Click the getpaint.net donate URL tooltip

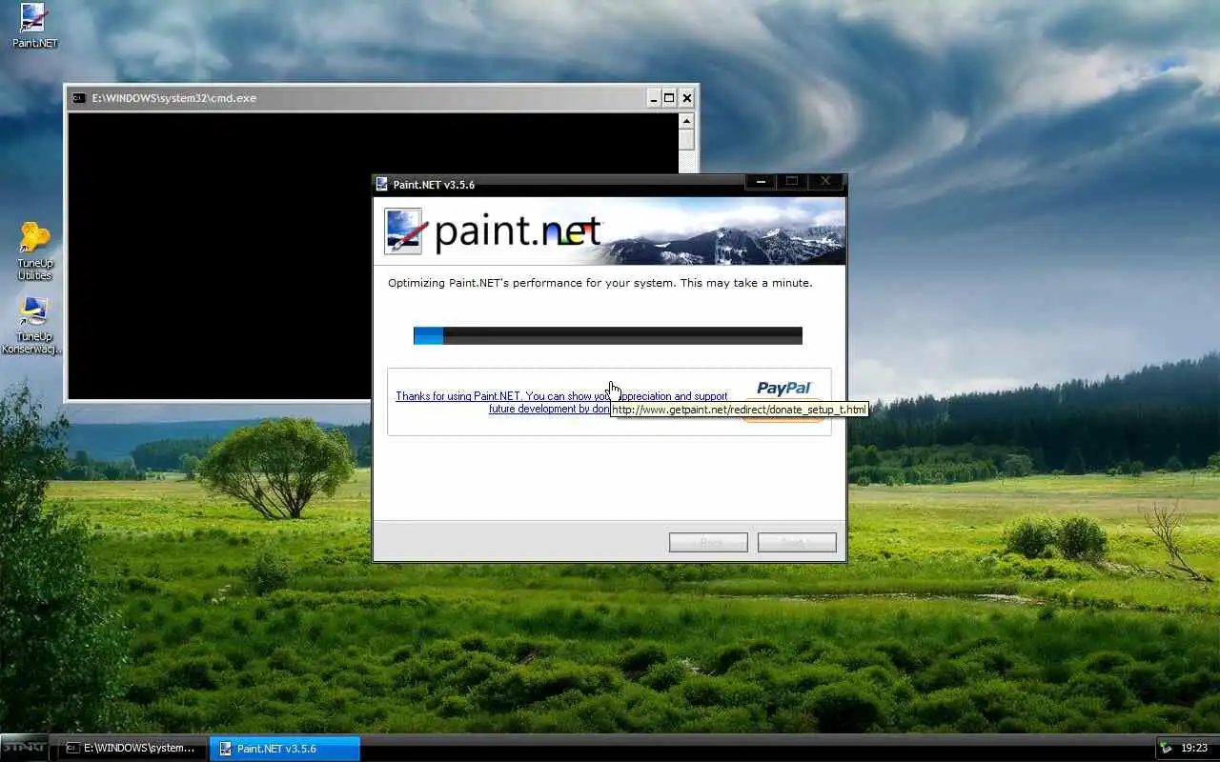pyautogui.click(x=740, y=410)
